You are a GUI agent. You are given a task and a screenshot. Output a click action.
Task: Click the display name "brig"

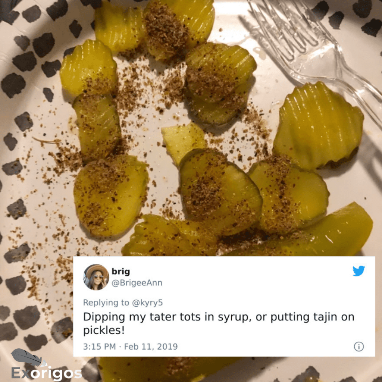120,272
